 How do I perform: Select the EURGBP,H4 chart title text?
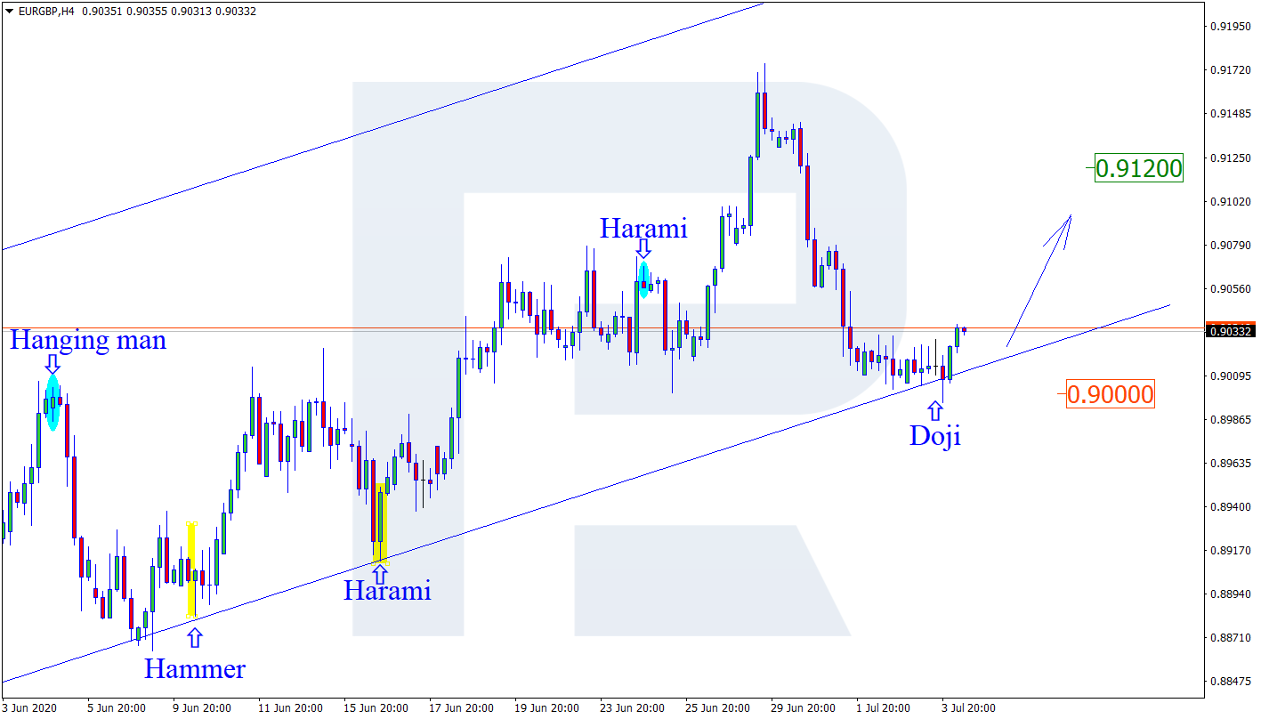pos(47,12)
